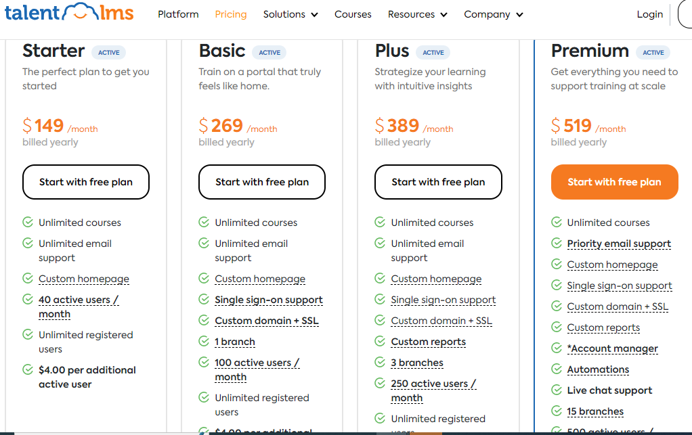This screenshot has height=435, width=692.
Task: Click Priority email support in Premium
Action: 619,244
